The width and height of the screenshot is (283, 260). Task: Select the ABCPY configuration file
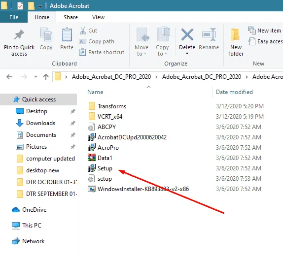[102, 127]
